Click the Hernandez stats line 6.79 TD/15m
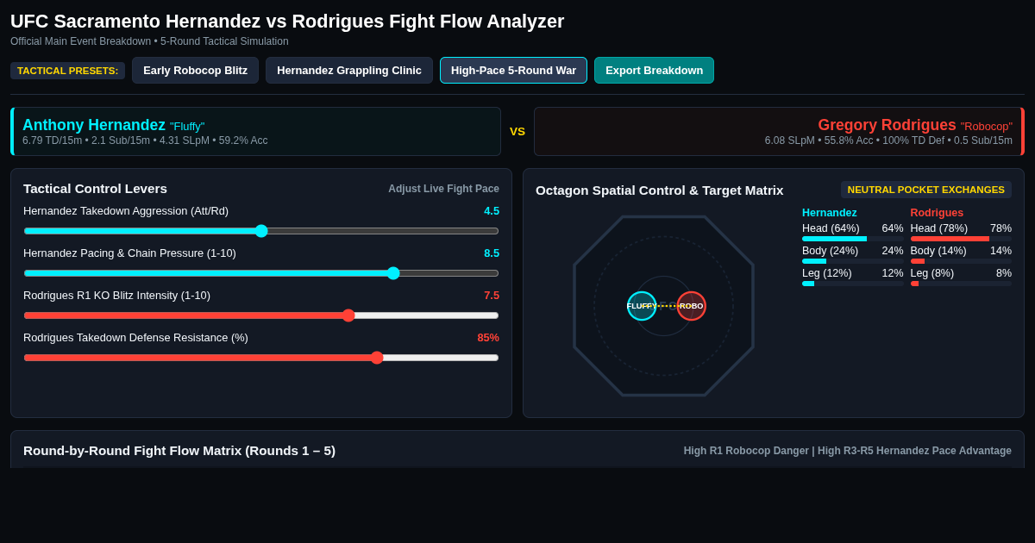1035x543 pixels. tap(145, 140)
